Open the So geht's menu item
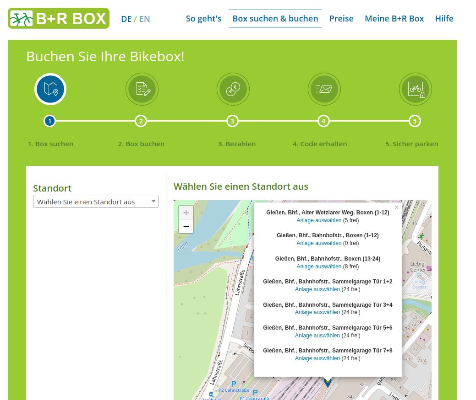Screen dimensions: 476x400 [x=203, y=19]
